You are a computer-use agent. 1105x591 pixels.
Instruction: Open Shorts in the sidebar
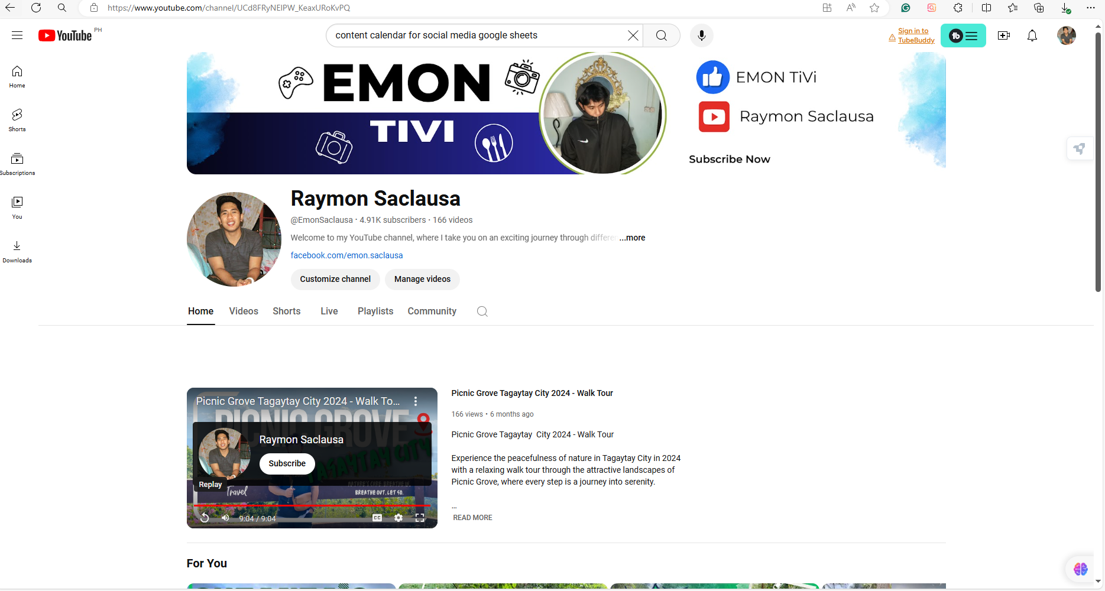17,120
